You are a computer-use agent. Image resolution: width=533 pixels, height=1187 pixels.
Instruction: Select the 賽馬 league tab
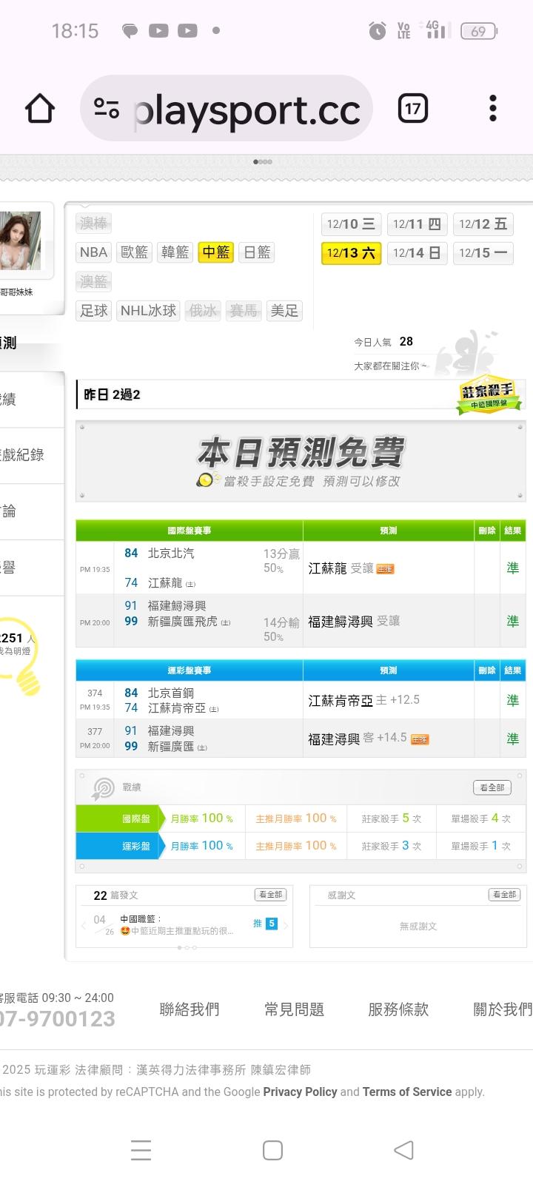tap(243, 311)
